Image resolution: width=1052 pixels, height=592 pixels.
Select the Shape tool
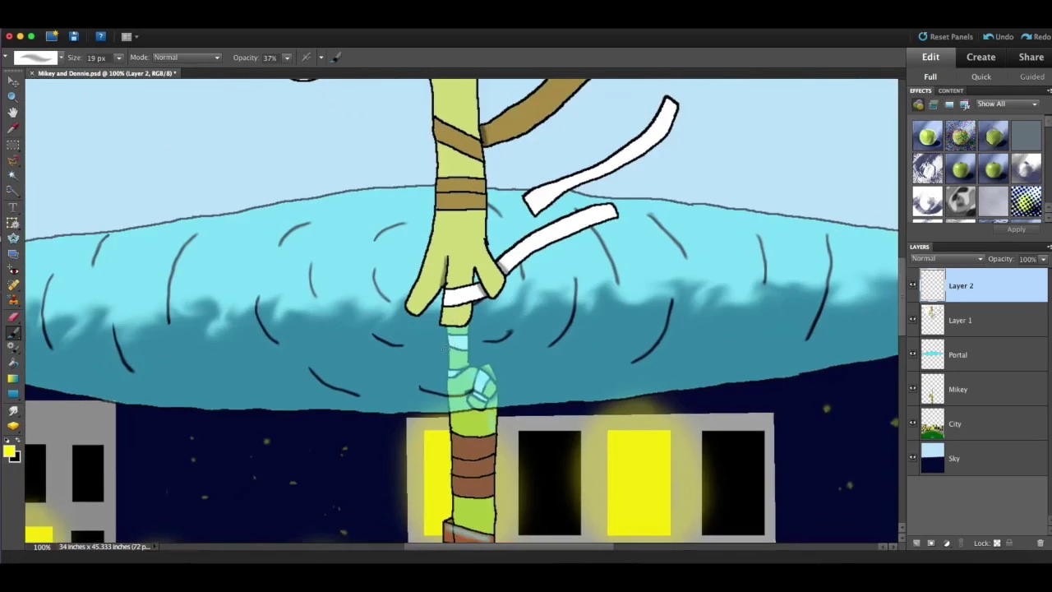pyautogui.click(x=13, y=395)
